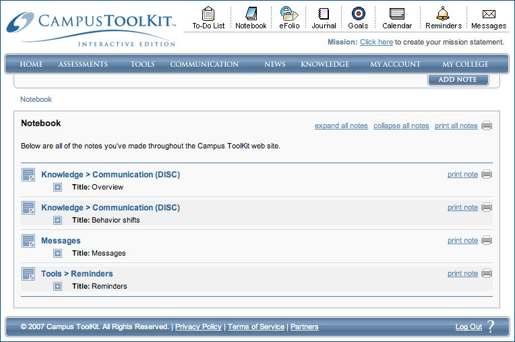Viewport: 515px width, 342px height.
Task: Expand the note titled Messages
Action: [57, 254]
